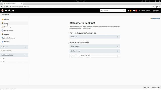The height and width of the screenshot is (90, 161).
Task: Open the Jenkins home title link
Action: [9, 11]
